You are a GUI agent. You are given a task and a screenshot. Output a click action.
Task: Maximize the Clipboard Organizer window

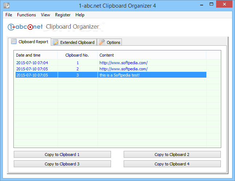point(211,4)
